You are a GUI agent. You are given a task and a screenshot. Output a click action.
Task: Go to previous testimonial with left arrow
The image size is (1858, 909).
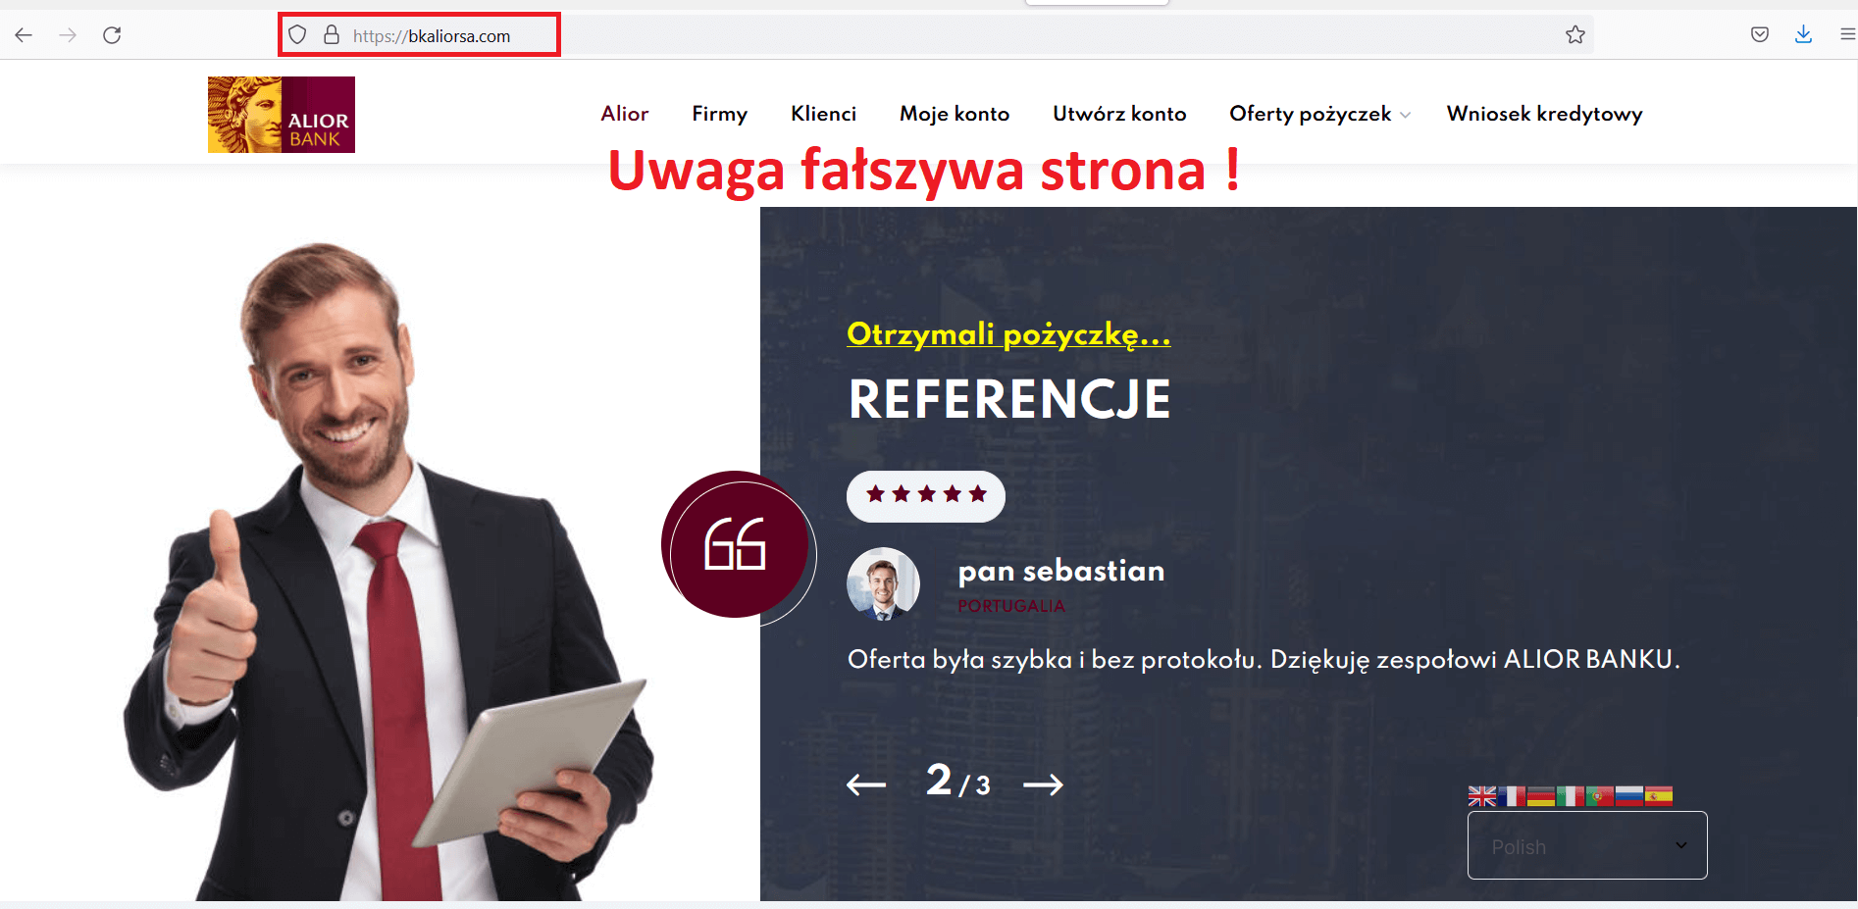click(866, 784)
